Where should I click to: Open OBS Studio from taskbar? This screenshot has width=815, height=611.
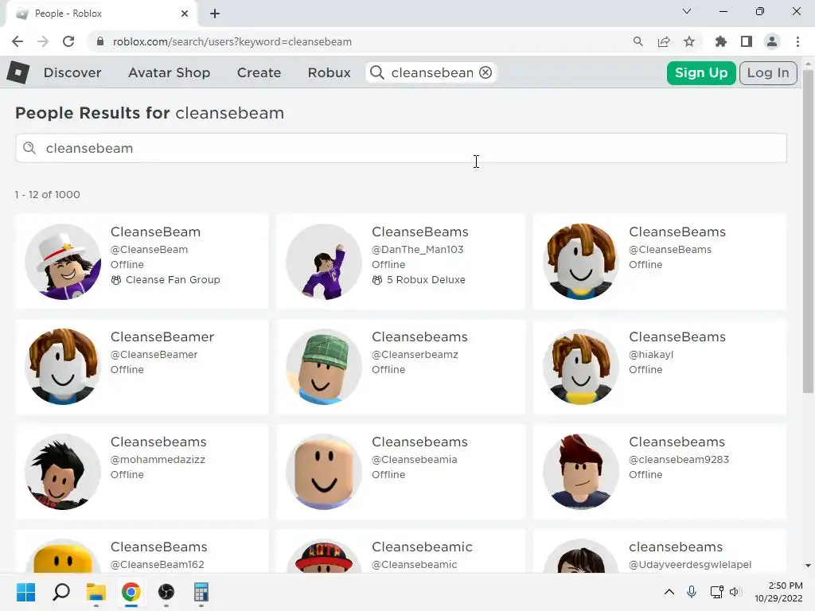coord(166,592)
